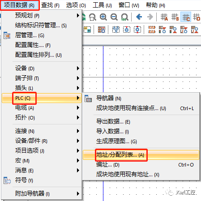201x201 pixels.
Task: Click the zoom window magnifier icon
Action: tap(93, 17)
